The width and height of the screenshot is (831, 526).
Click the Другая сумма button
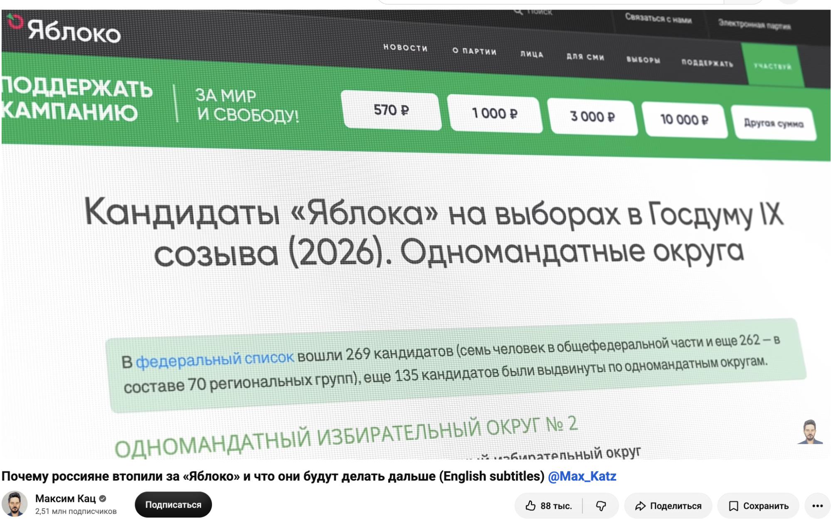[774, 123]
